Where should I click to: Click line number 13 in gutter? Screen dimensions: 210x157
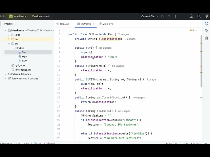tap(59, 79)
